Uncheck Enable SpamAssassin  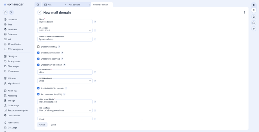(38, 53)
